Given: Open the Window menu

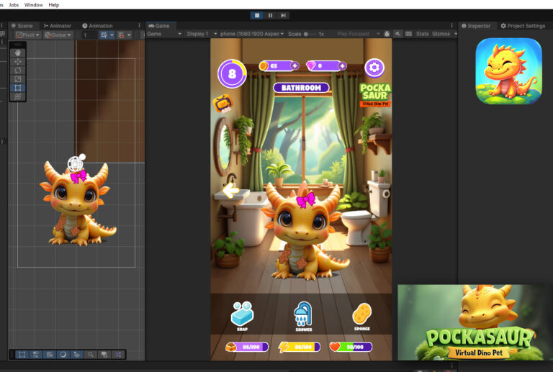Looking at the screenshot, I should pyautogui.click(x=33, y=5).
